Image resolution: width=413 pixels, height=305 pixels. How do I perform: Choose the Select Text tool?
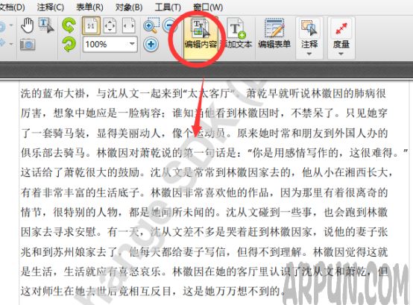coord(46,25)
